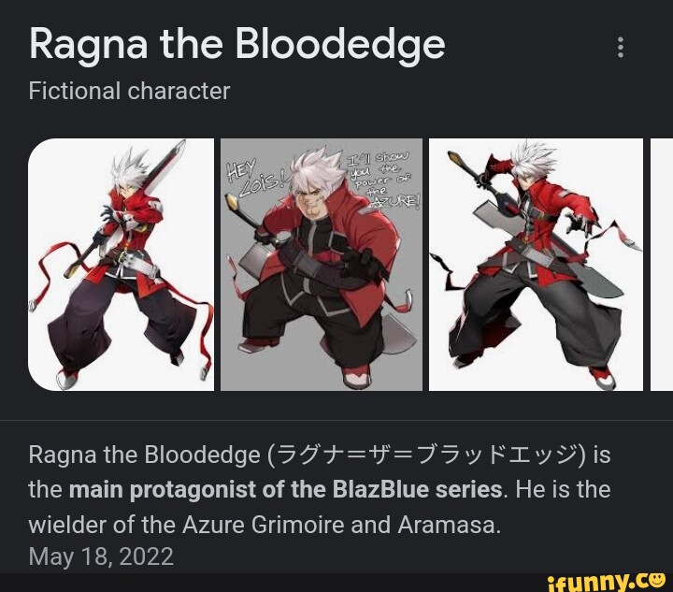Viewport: 673px width, 592px height.
Task: Click the divider line below image carousel
Action: [336, 420]
